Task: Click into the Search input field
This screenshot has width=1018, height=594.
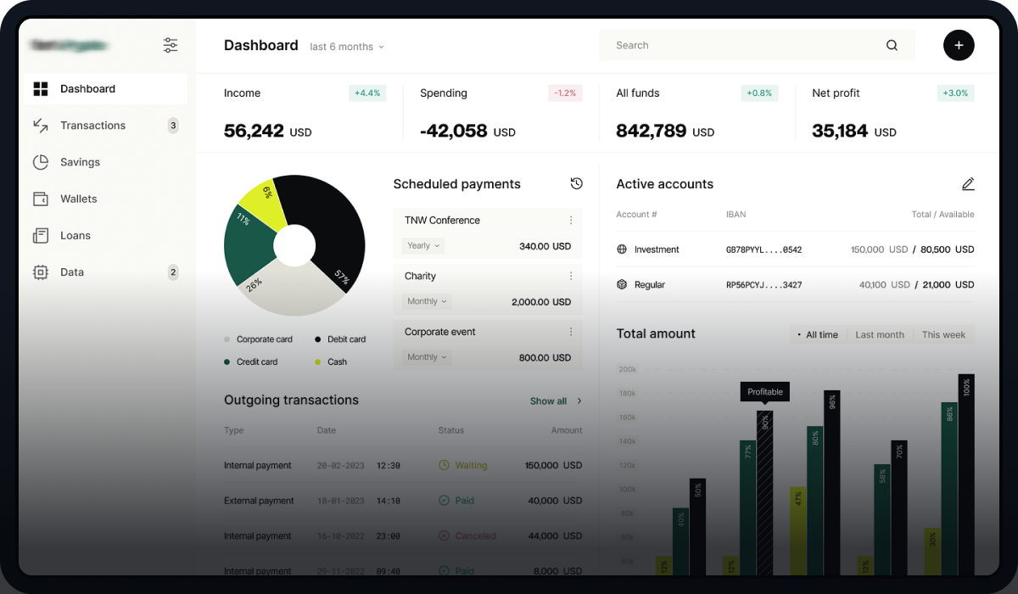Action: (x=738, y=46)
